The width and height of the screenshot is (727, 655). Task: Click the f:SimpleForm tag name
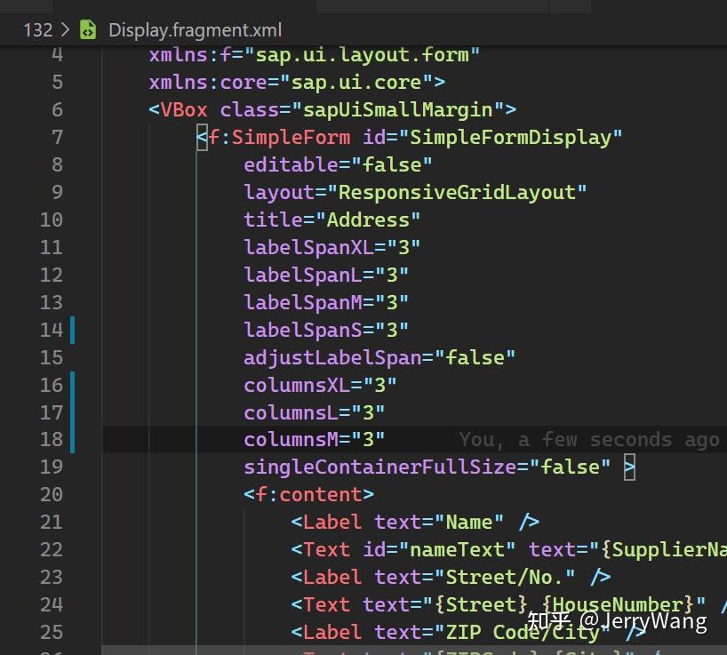pyautogui.click(x=279, y=137)
